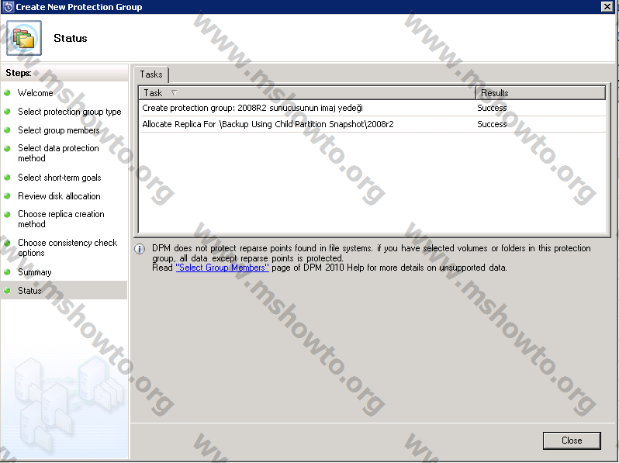This screenshot has width=619, height=463.
Task: Close the dialog with the title bar X
Action: point(607,6)
